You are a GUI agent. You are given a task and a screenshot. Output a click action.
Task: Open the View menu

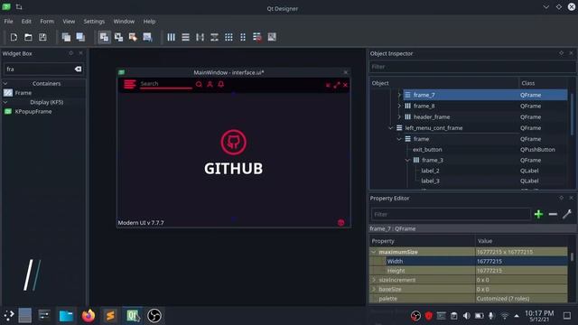point(69,22)
